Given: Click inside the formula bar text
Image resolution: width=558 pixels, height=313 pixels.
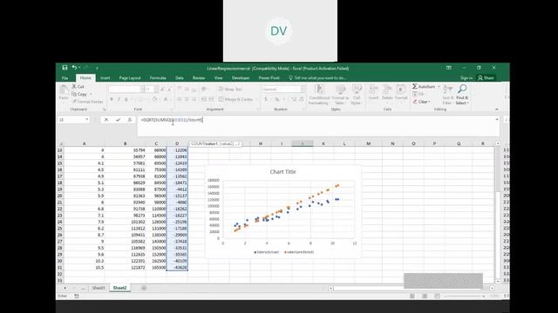Looking at the screenshot, I should coord(172,120).
